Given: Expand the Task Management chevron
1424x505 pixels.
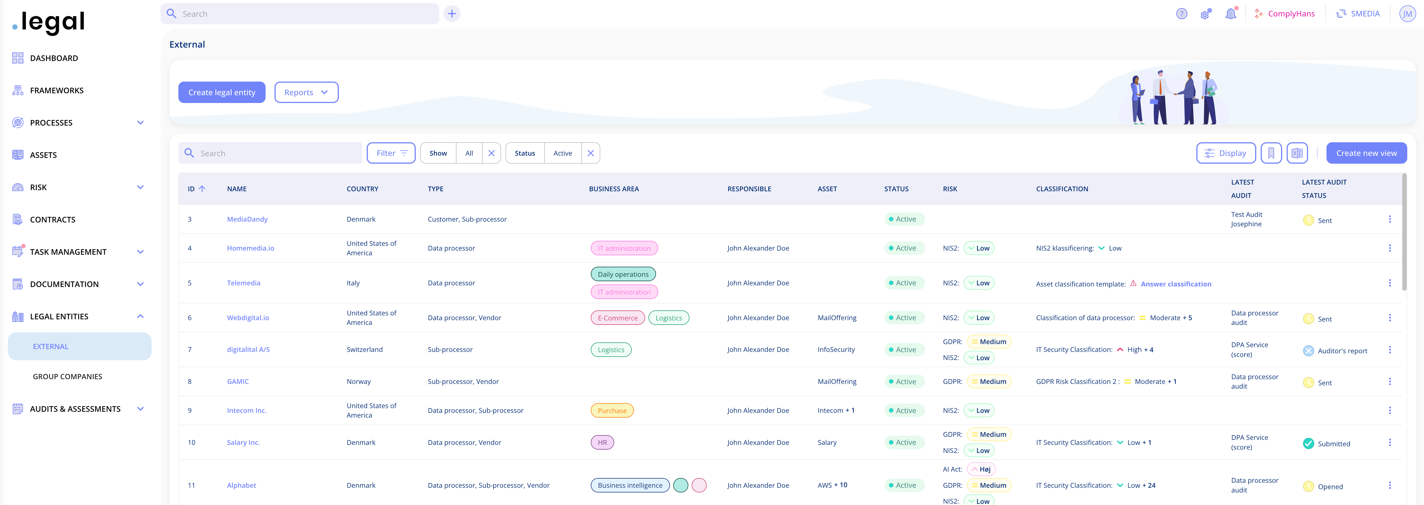Looking at the screenshot, I should (x=140, y=252).
